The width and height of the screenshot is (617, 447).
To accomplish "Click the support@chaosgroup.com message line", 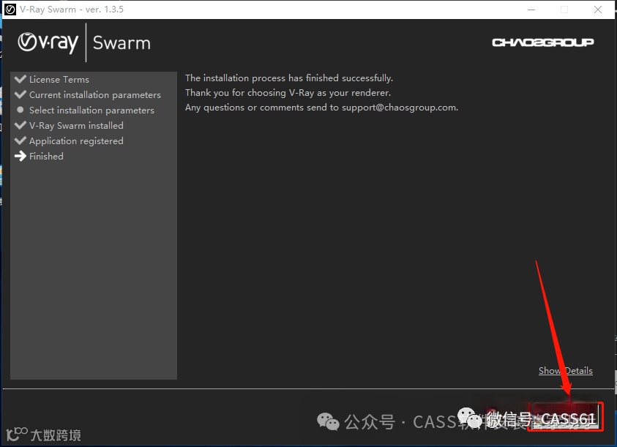I will (321, 108).
